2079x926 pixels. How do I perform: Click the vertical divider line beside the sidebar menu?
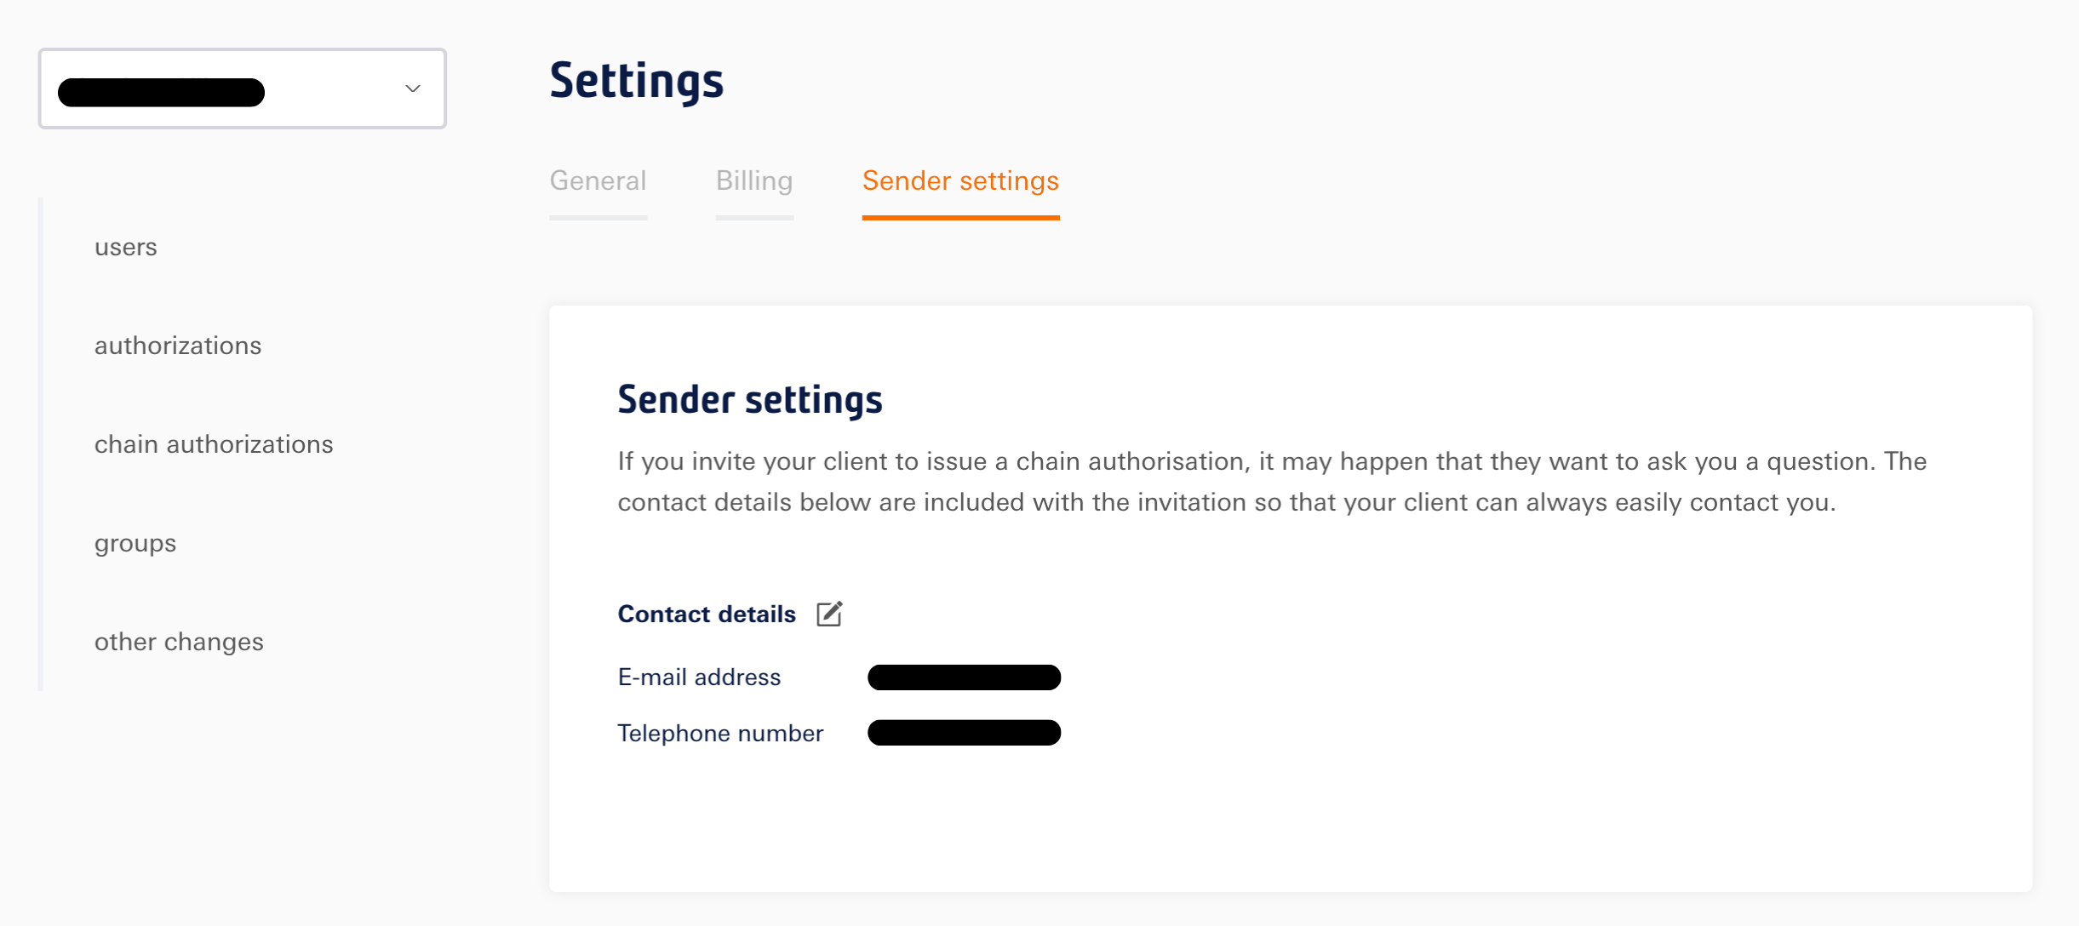pos(41,443)
